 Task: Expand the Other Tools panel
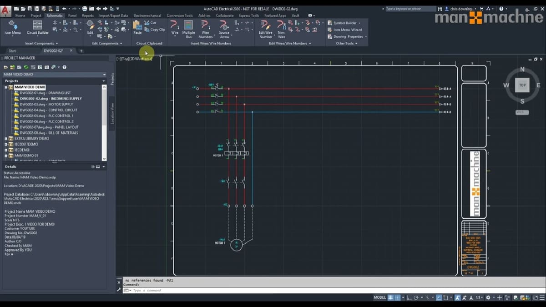pyautogui.click(x=347, y=43)
